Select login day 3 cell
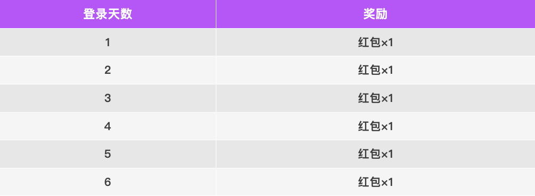 pos(108,98)
